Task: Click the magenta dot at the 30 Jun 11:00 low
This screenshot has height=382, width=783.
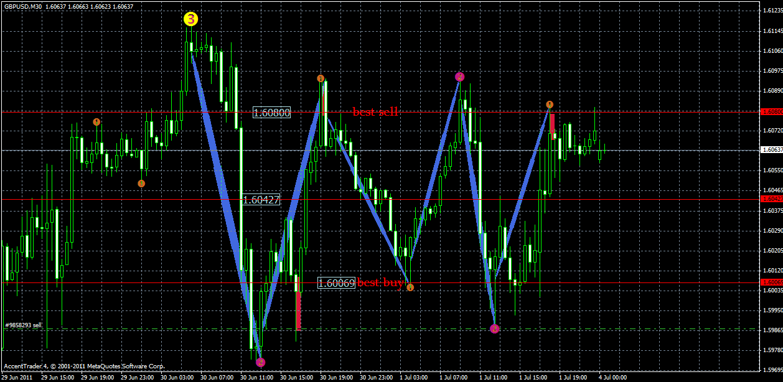Action: pyautogui.click(x=260, y=361)
